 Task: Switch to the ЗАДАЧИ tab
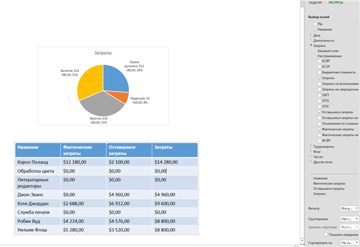pos(315,3)
